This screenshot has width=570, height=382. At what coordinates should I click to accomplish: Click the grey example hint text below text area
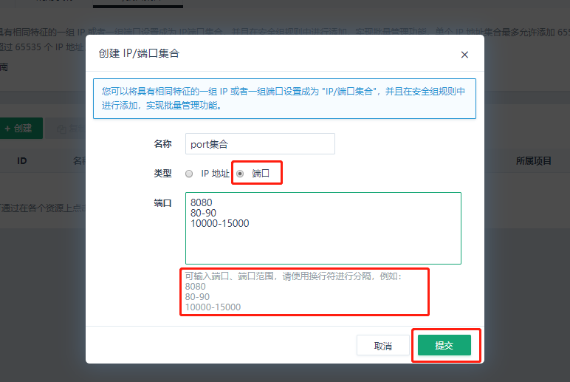[x=304, y=292]
